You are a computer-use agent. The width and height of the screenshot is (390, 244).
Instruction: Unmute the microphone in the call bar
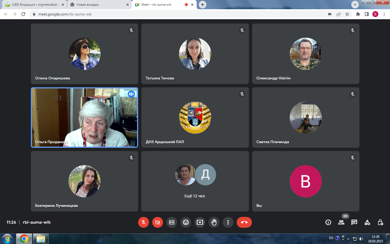pos(144,222)
